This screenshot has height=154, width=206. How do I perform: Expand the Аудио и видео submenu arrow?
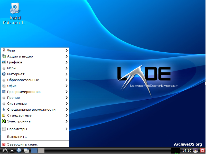click(x=67, y=56)
